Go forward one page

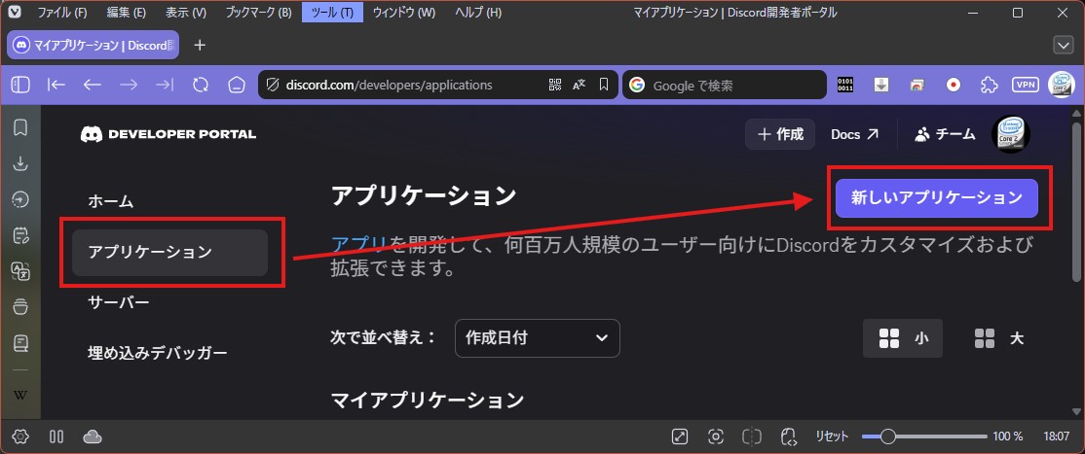128,85
